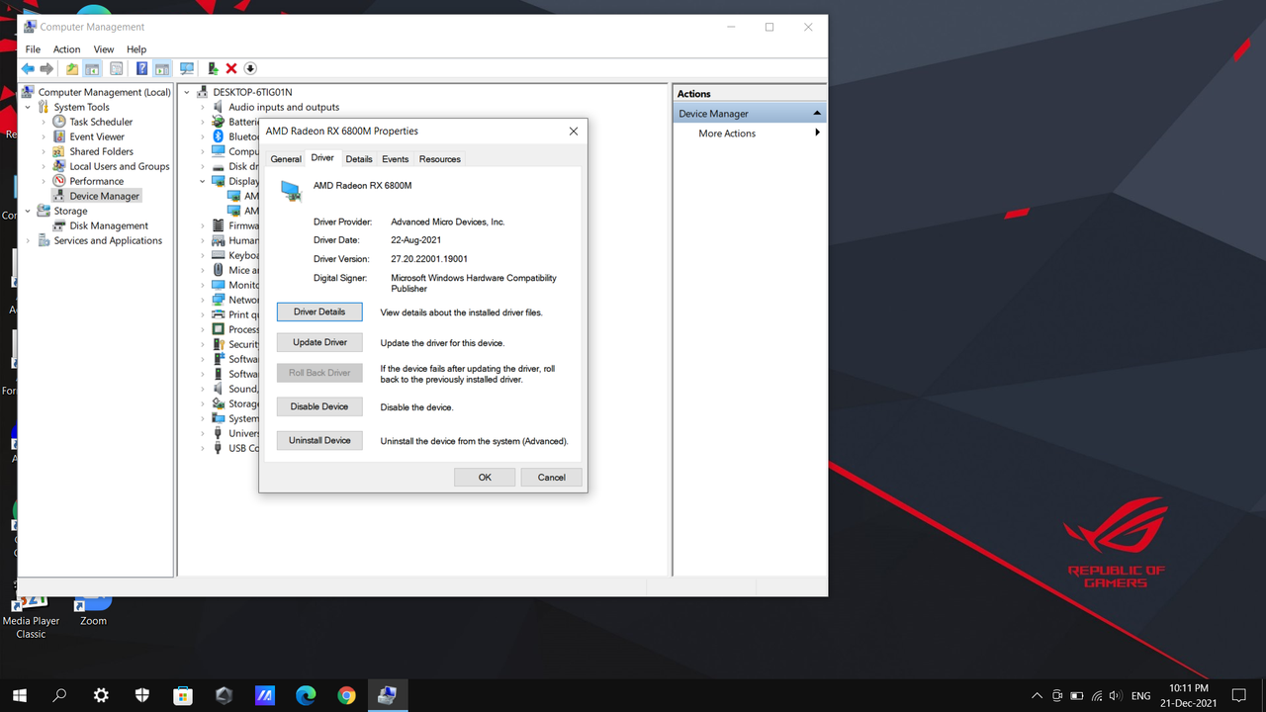The height and width of the screenshot is (712, 1266).
Task: Click the Bluetooth category icon
Action: pyautogui.click(x=219, y=136)
